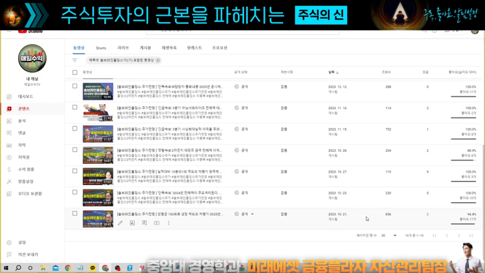This screenshot has height=273, width=485.
Task: Open the 2023. 12. 12. video title link
Action: (169, 87)
